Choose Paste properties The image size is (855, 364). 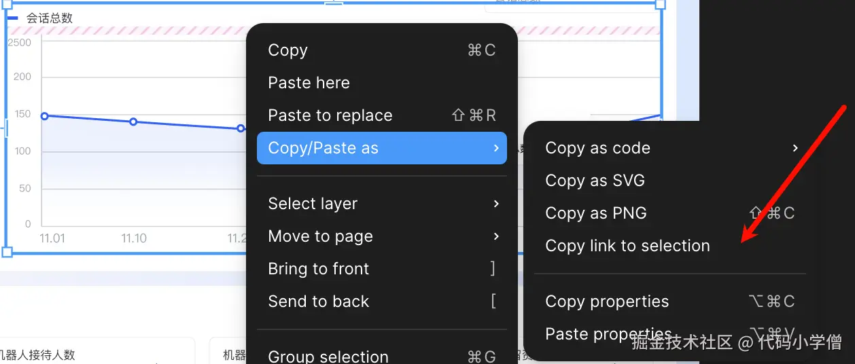608,334
